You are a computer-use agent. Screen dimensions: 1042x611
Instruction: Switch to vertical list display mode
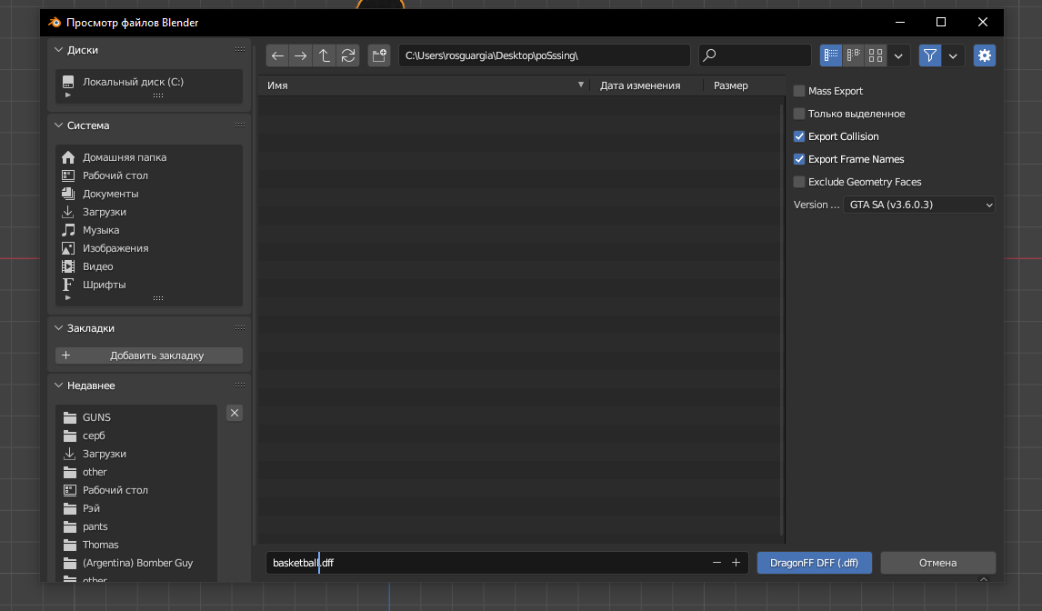[831, 55]
